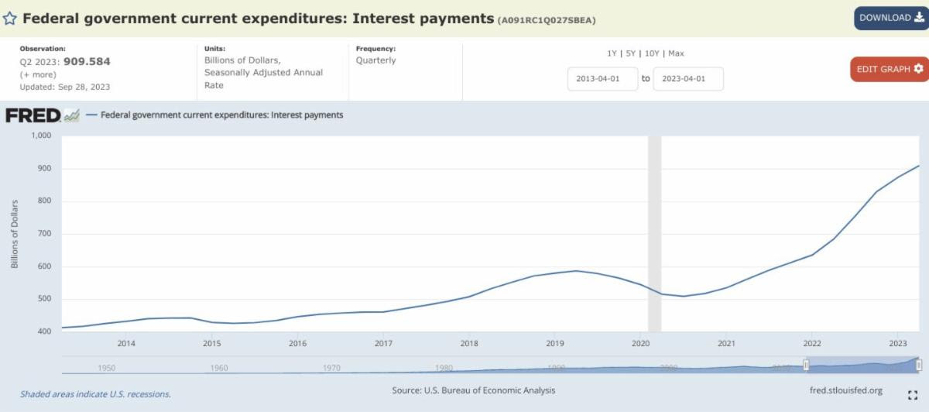
Task: Open the fred.stlouisfed.org link
Action: coord(845,390)
